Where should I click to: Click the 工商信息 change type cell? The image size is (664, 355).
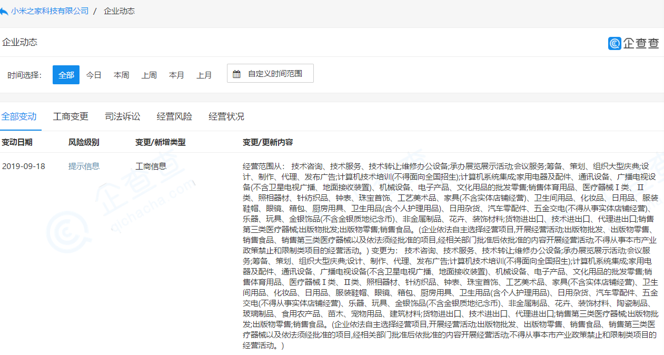[151, 166]
